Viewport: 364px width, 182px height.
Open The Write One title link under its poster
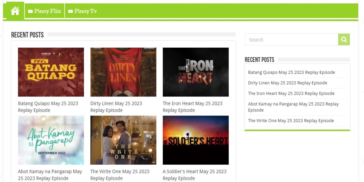[x=120, y=175]
